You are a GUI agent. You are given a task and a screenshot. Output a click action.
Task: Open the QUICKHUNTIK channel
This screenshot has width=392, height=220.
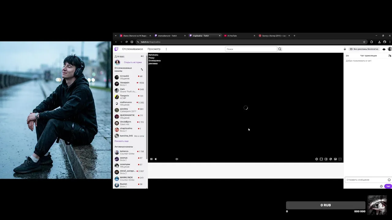[129, 116]
